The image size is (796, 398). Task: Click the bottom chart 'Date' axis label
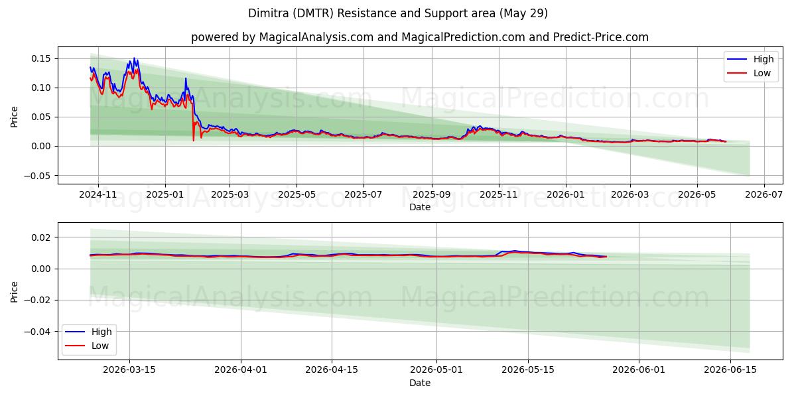(420, 383)
